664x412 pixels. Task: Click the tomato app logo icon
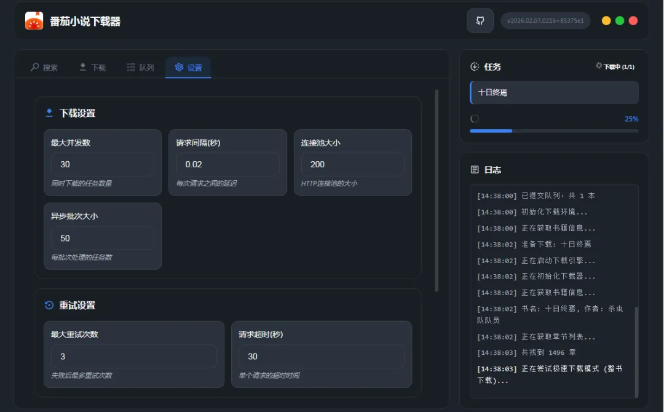tap(34, 21)
